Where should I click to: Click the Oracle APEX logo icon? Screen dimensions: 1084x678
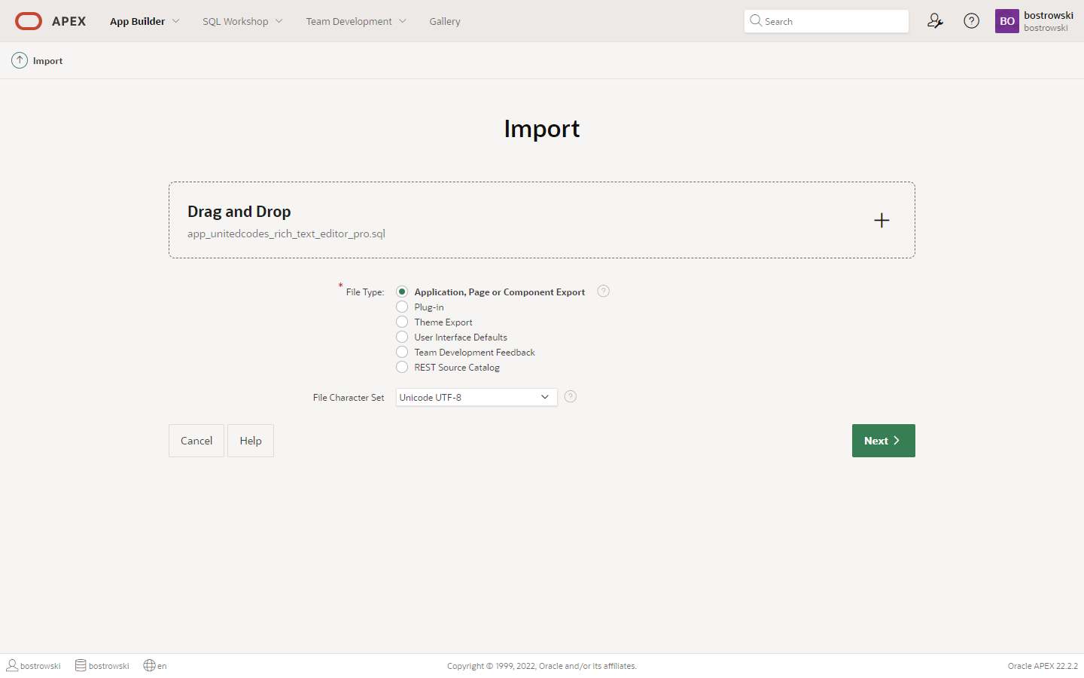coord(29,21)
